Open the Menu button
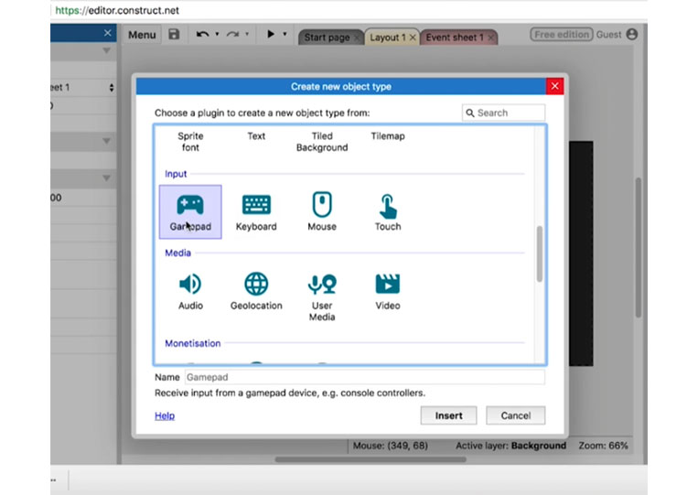The width and height of the screenshot is (698, 495). click(142, 35)
